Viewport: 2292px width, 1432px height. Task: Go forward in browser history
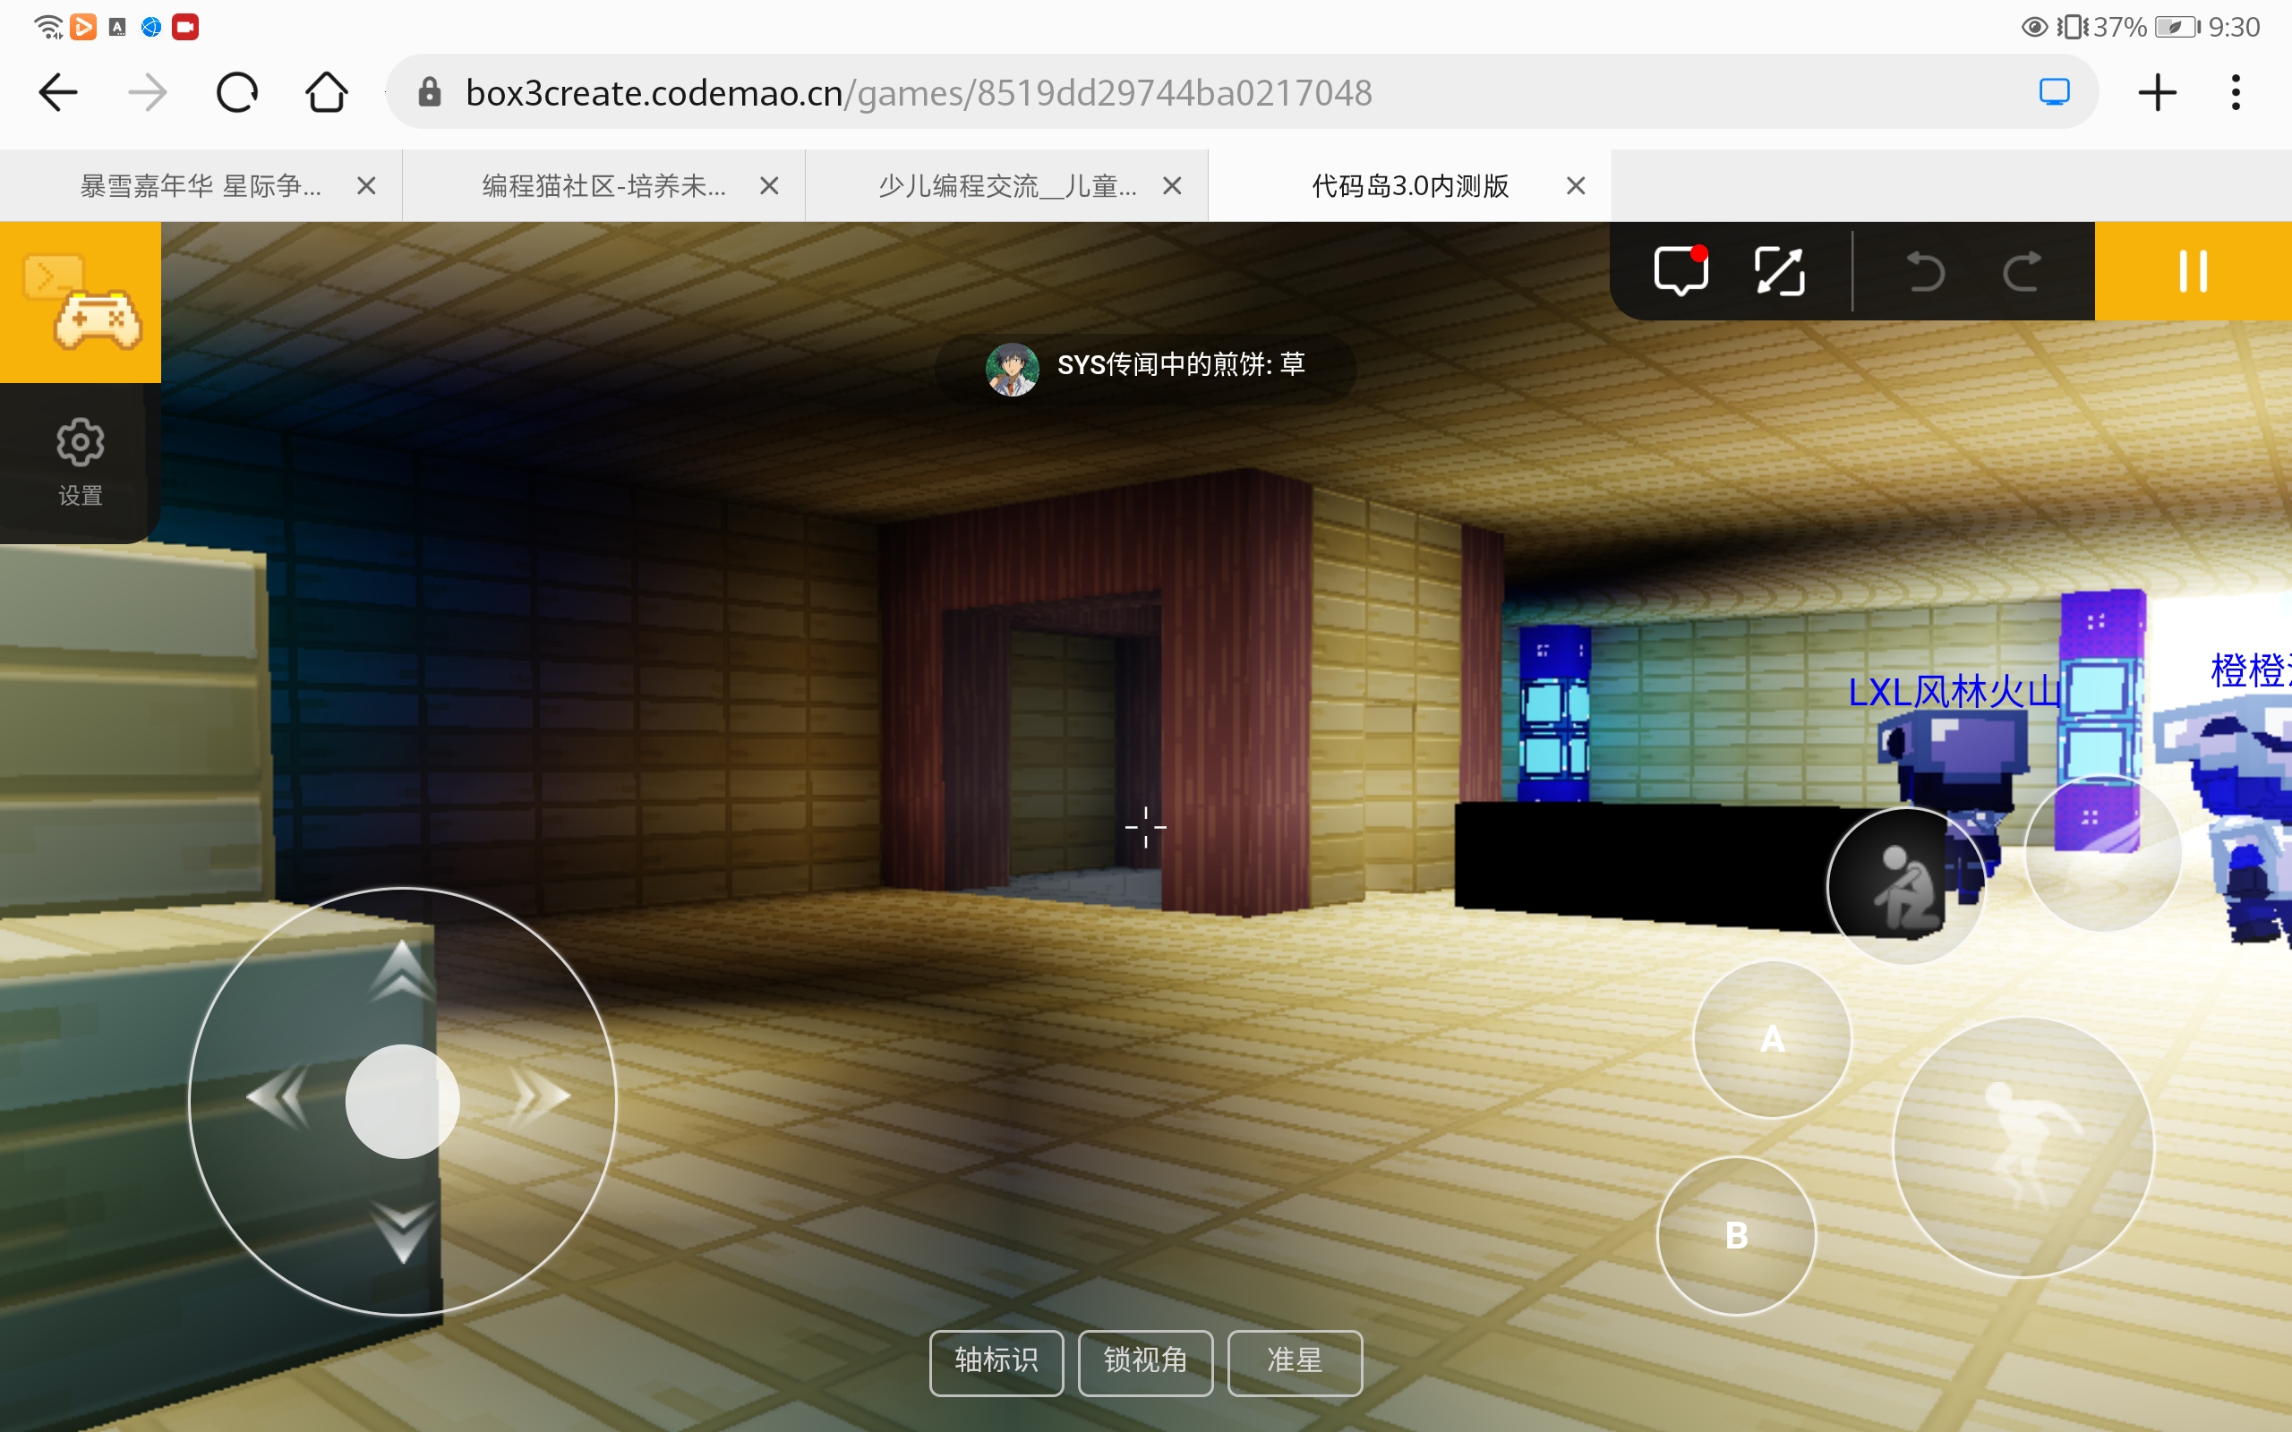coord(147,93)
